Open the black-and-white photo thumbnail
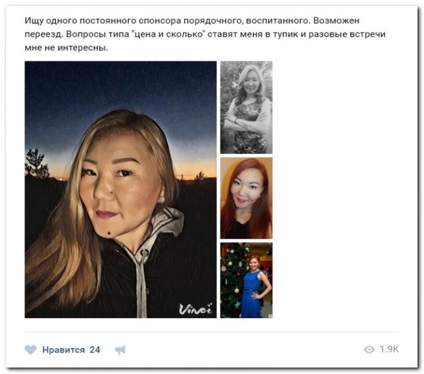The width and height of the screenshot is (424, 374). point(246,108)
